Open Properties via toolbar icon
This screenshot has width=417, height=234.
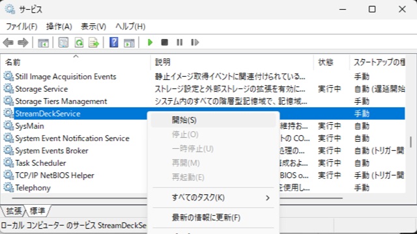pos(63,42)
